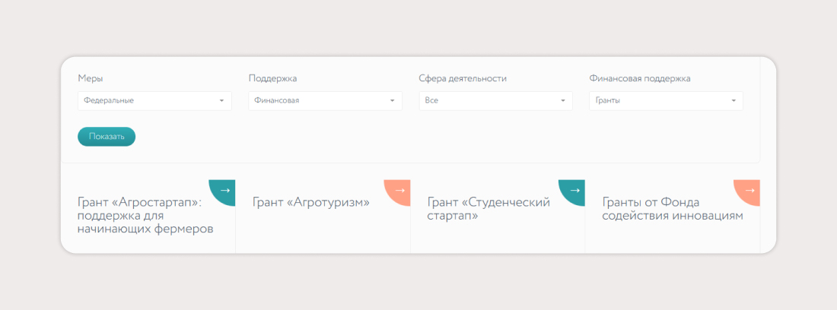Click the teal arrow on the «Агростартап» card
This screenshot has height=310, width=837.
tap(224, 190)
